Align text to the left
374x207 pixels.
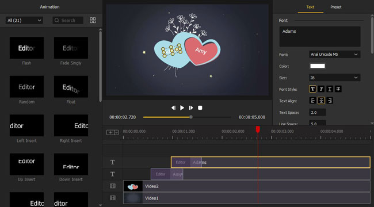tap(312, 101)
